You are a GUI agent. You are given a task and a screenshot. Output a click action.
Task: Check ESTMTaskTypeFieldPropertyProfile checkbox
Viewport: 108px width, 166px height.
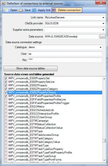6,153
